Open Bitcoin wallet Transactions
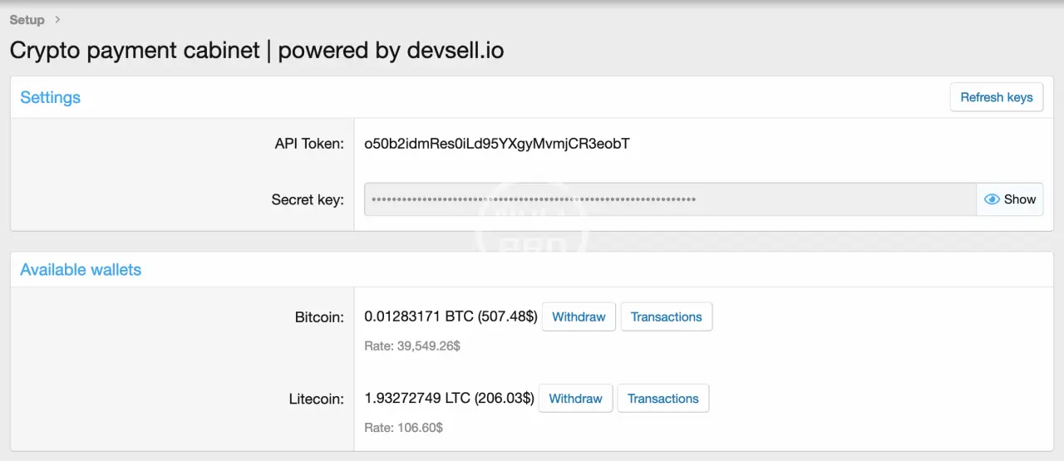The image size is (1064, 461). [x=666, y=316]
